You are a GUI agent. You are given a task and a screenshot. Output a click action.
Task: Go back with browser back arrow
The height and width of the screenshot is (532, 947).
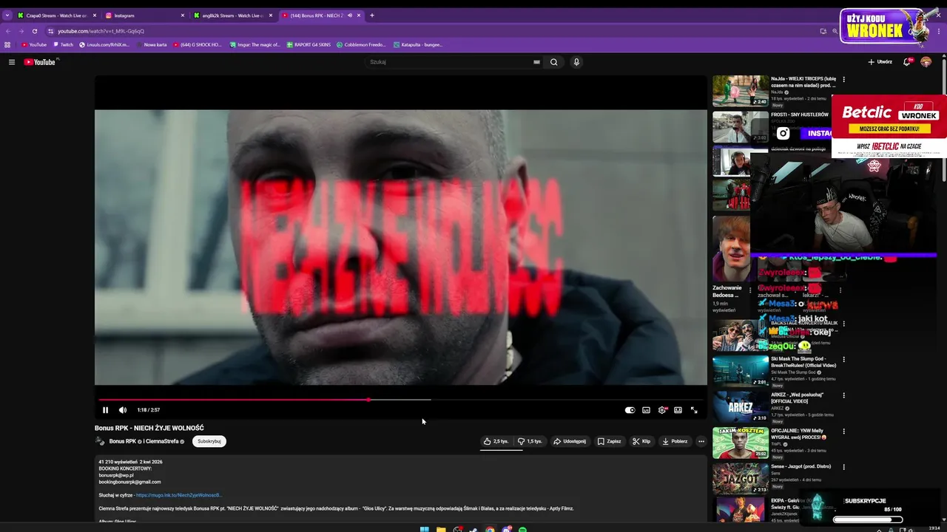pos(8,31)
